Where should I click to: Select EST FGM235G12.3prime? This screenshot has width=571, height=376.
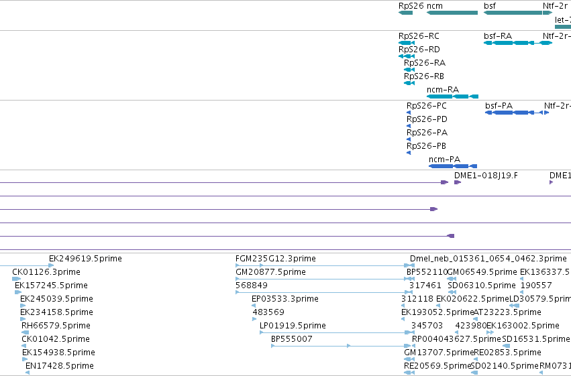click(276, 259)
